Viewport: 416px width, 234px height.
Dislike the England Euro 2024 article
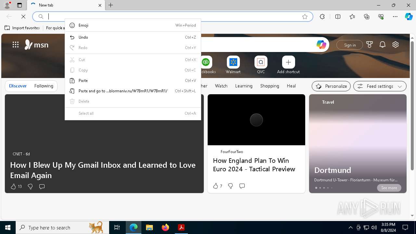[x=230, y=186]
